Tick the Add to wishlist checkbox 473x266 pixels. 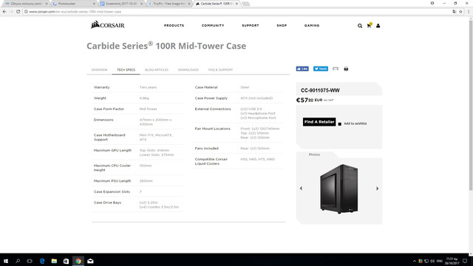coord(340,124)
